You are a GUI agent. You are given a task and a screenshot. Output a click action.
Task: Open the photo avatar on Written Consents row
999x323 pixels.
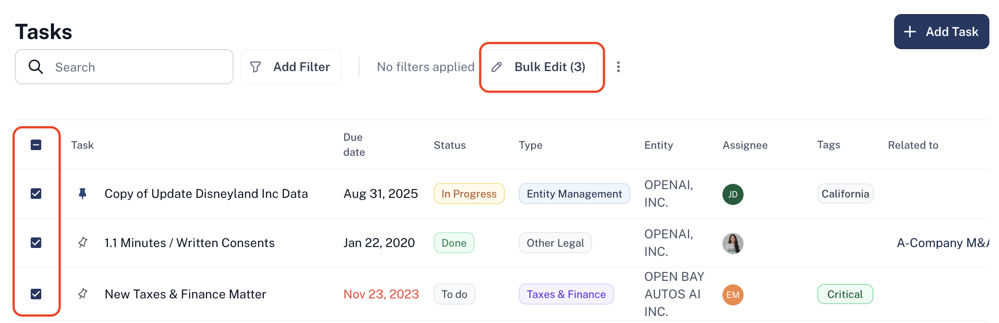pos(733,243)
